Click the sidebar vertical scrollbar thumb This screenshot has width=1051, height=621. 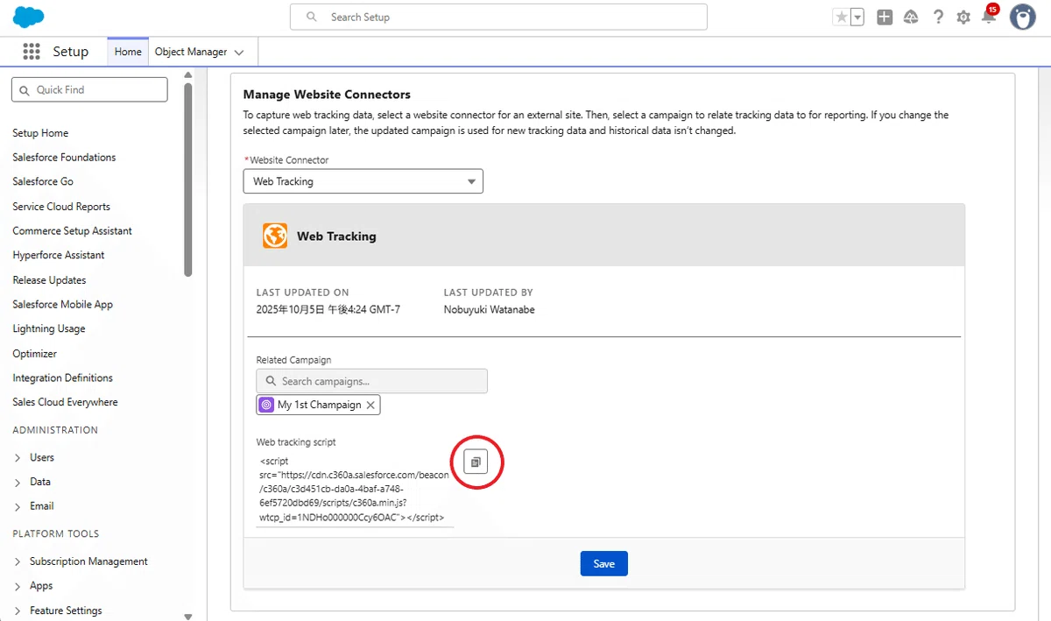click(x=188, y=180)
